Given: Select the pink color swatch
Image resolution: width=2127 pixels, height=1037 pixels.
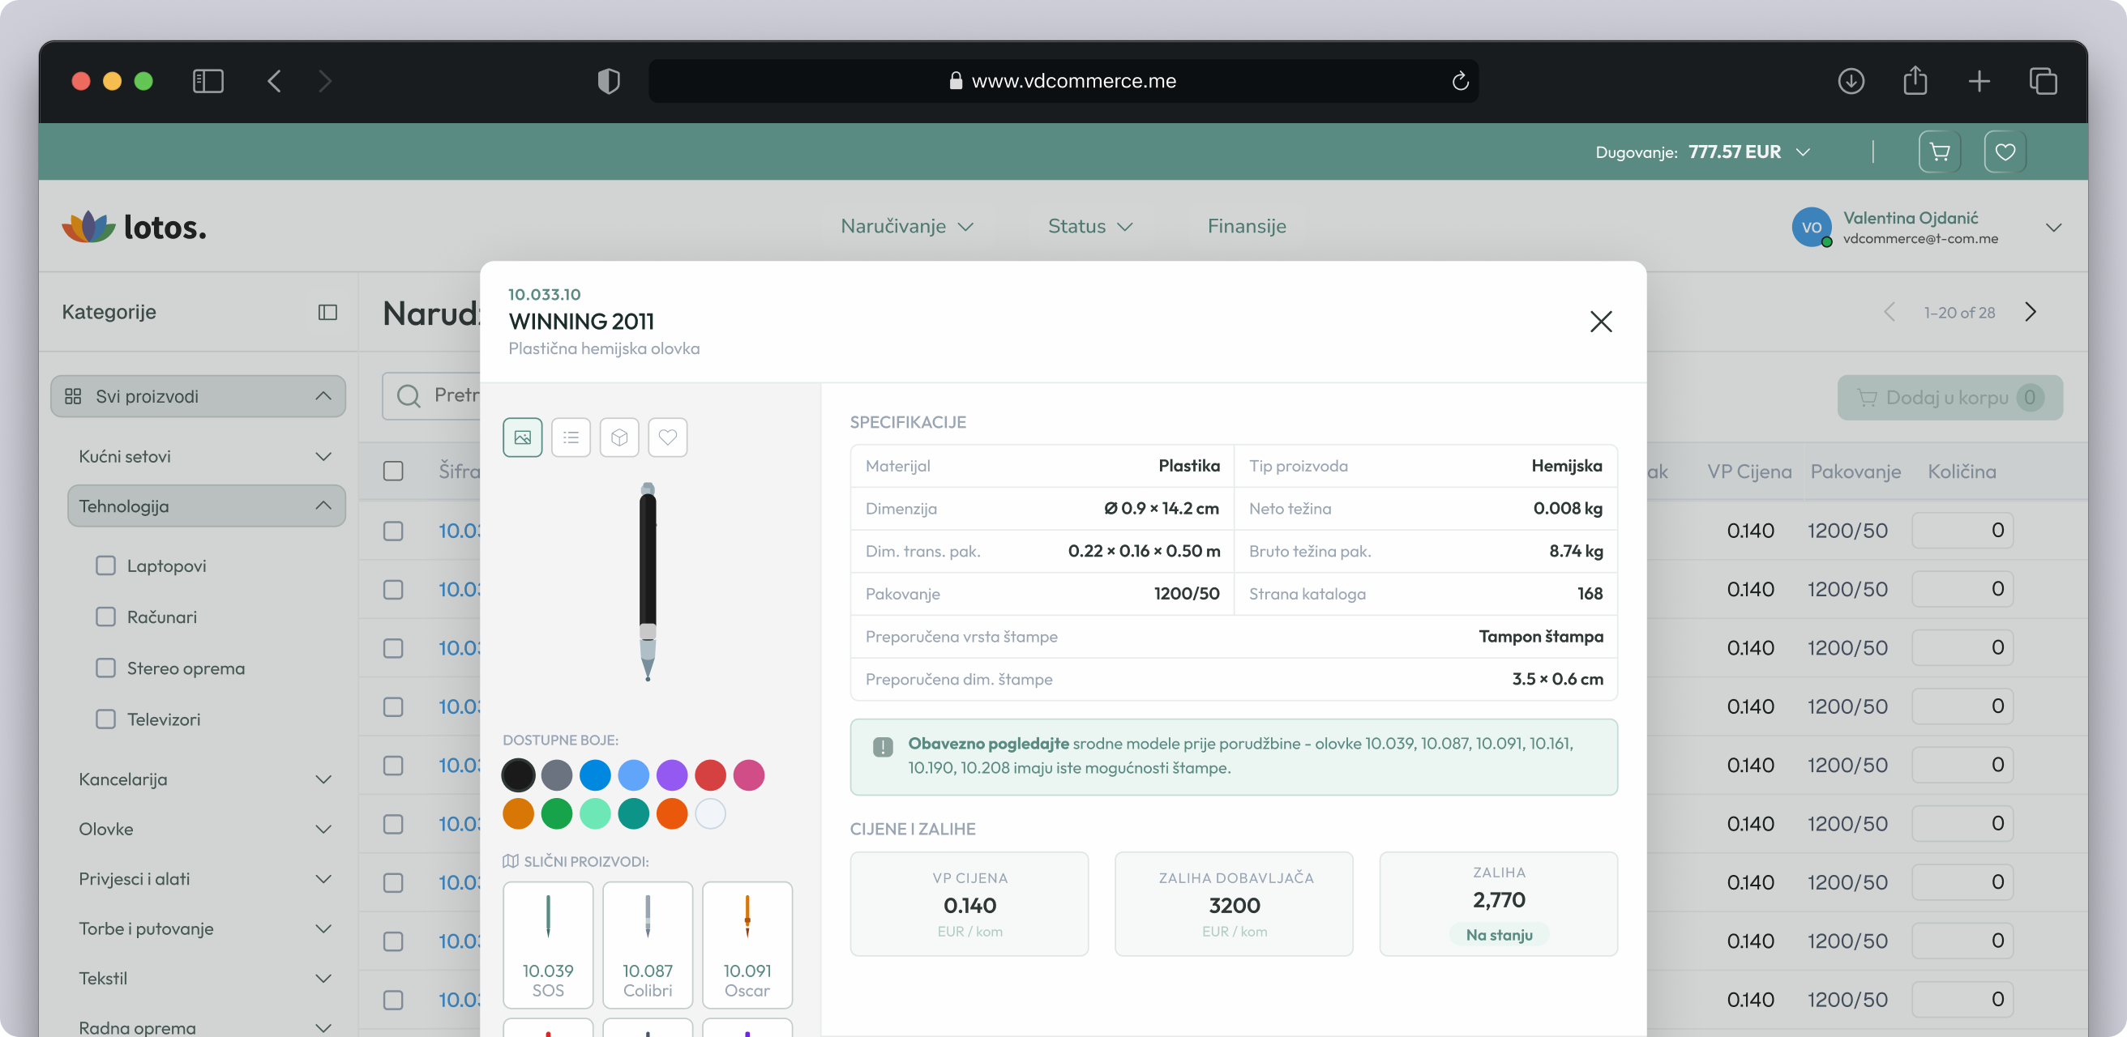Looking at the screenshot, I should (x=749, y=775).
